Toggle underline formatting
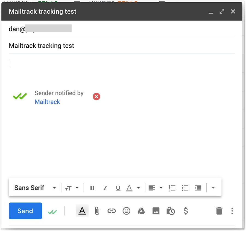The image size is (246, 231). coord(118,188)
